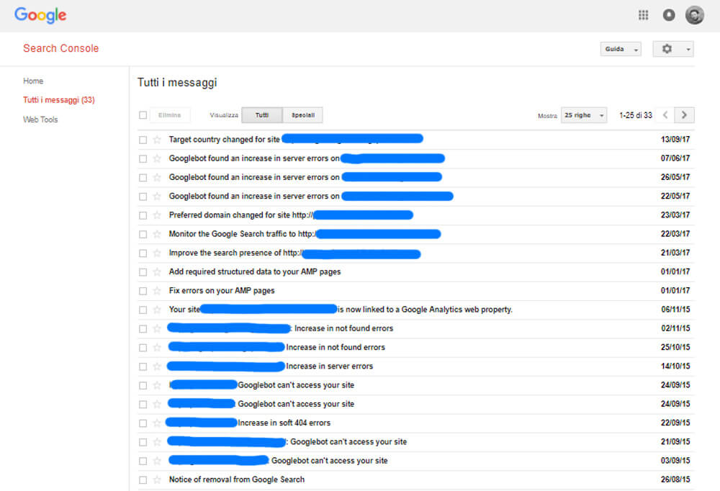Star the Preferred domain changed message
720x491 pixels.
(x=157, y=215)
